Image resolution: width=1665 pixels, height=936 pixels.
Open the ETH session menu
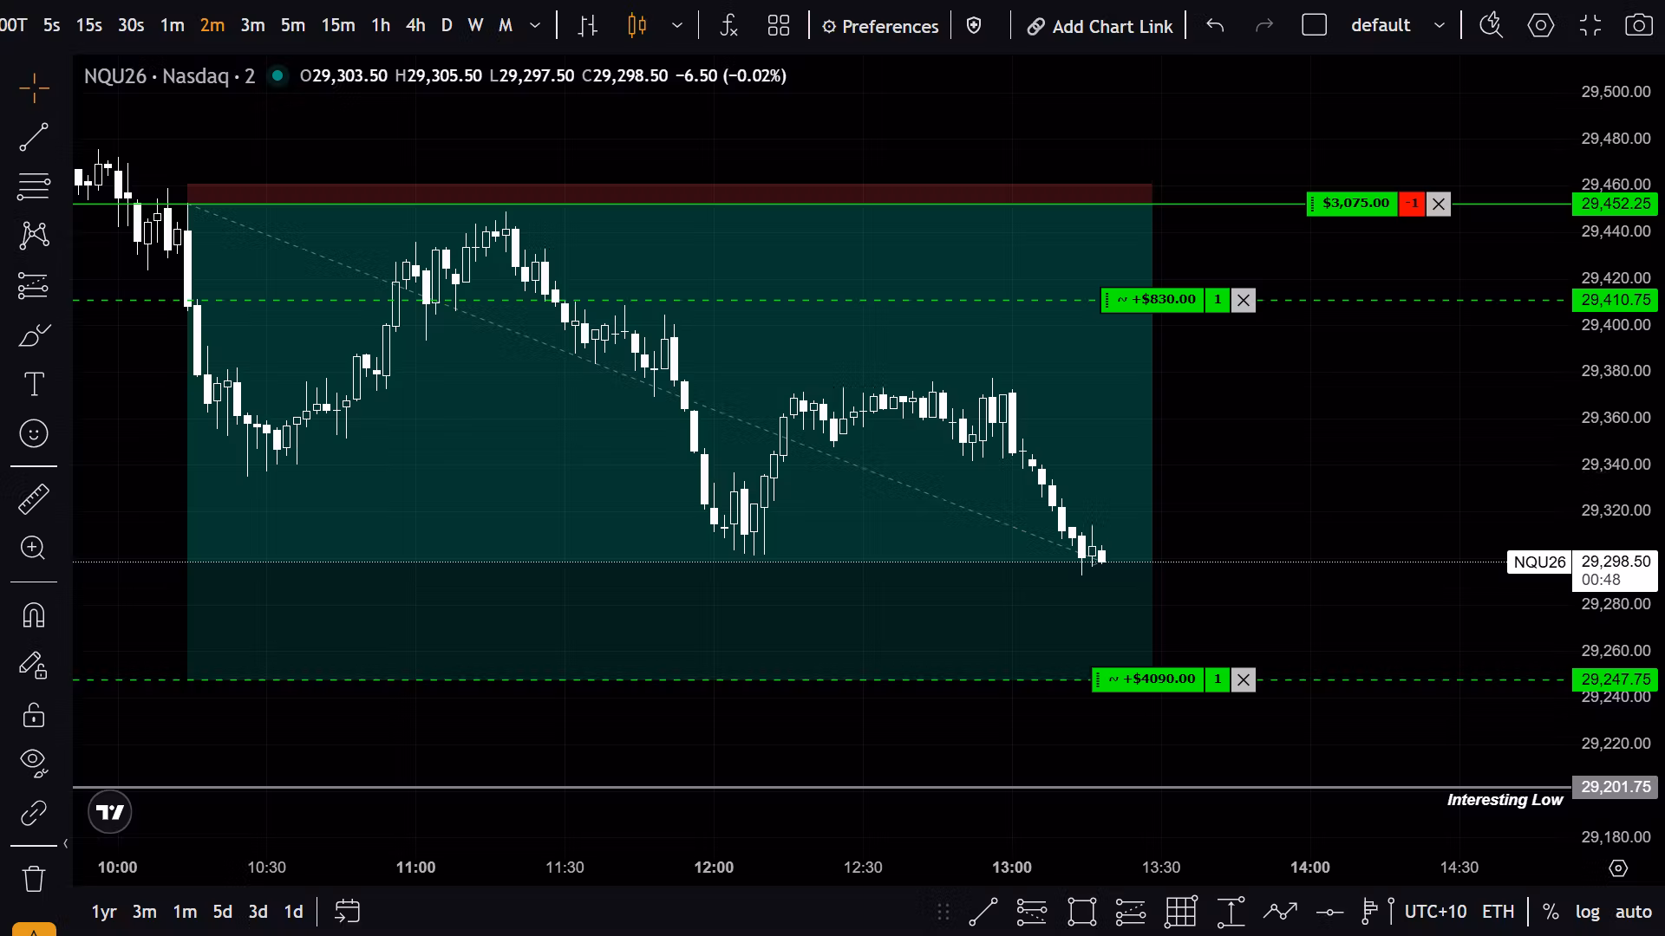click(1498, 912)
